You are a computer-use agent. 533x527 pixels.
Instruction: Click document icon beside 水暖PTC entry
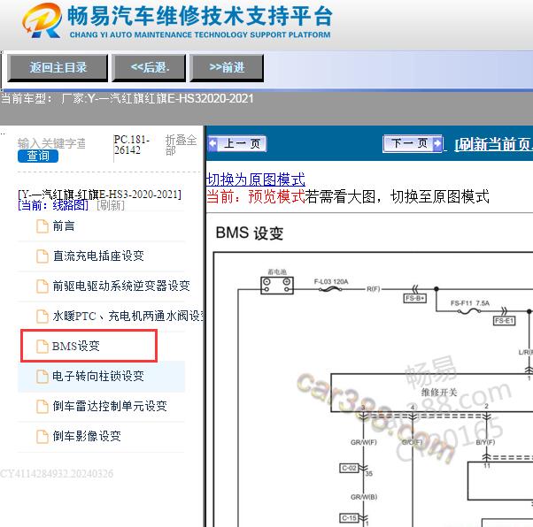pyautogui.click(x=42, y=317)
